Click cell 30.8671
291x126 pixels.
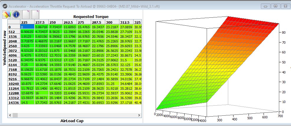click(126, 55)
